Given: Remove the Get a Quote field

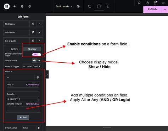Looking at the screenshot, I should 39,41.
